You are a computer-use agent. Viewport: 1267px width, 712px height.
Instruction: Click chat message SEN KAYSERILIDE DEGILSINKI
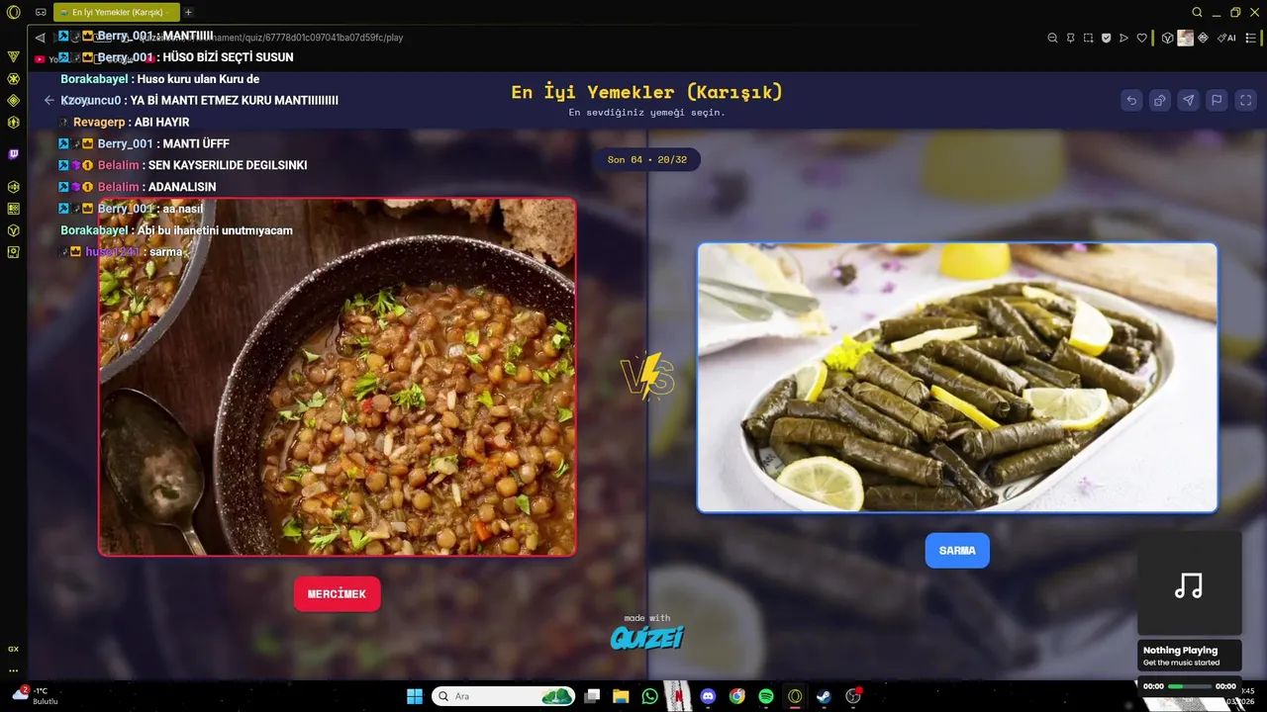(x=228, y=165)
